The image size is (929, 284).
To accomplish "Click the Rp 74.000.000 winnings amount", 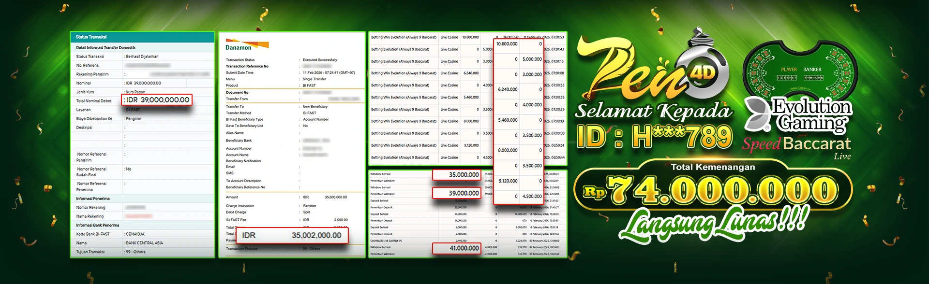I will (723, 191).
